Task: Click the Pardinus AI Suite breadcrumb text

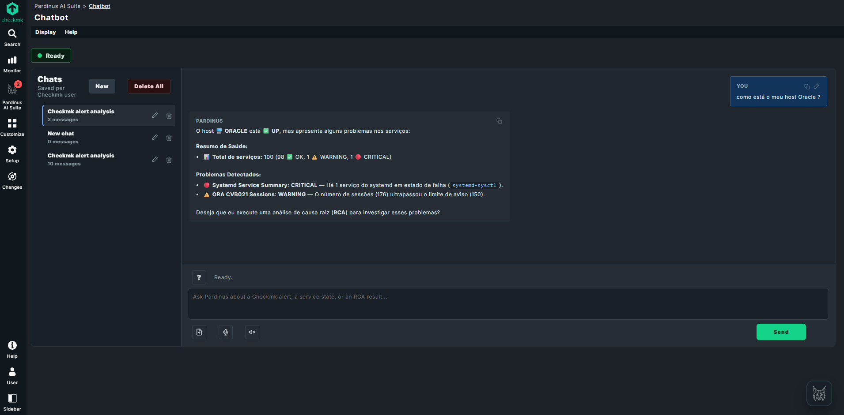Action: (x=57, y=6)
